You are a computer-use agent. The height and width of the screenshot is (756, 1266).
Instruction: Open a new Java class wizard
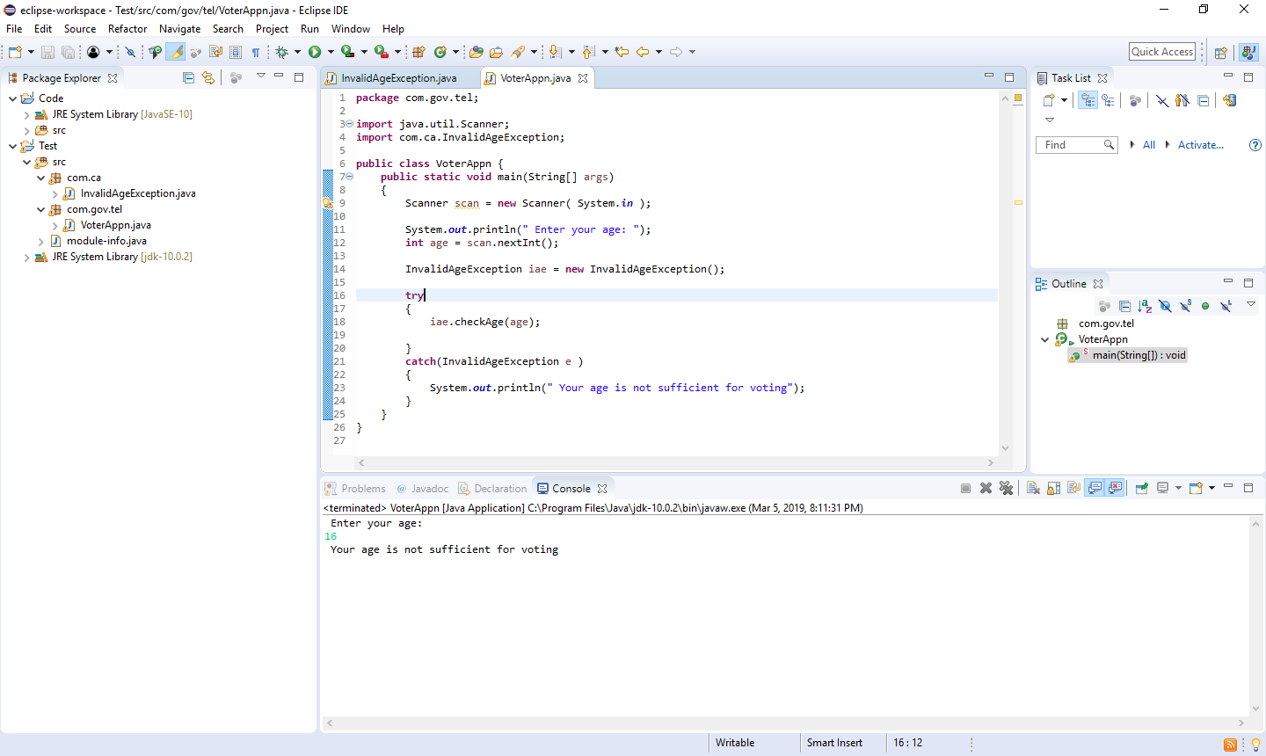pyautogui.click(x=440, y=52)
